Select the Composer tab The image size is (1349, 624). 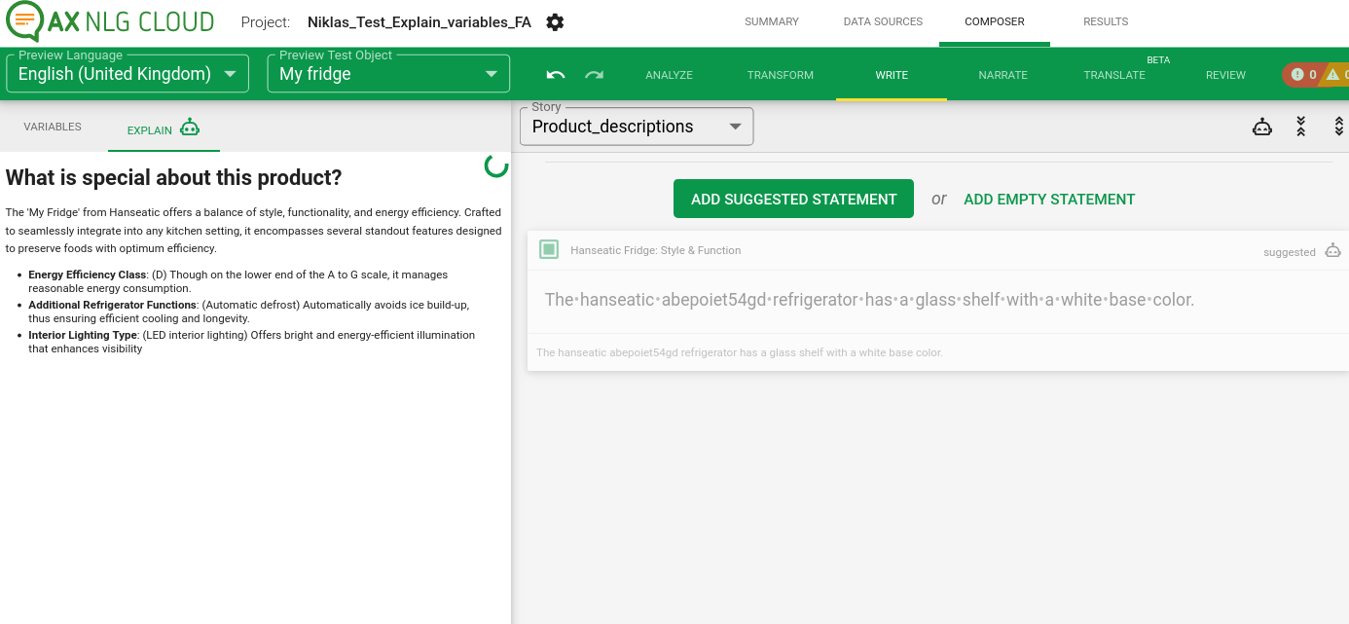click(995, 21)
